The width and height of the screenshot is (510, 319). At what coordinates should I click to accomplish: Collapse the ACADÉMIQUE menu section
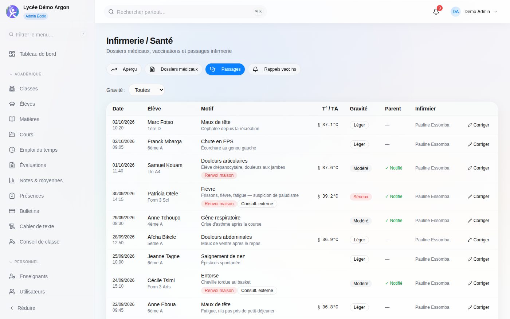pyautogui.click(x=25, y=74)
